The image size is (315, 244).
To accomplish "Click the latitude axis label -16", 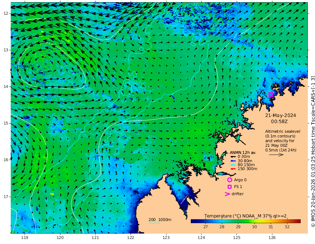I will [x=5, y=160].
